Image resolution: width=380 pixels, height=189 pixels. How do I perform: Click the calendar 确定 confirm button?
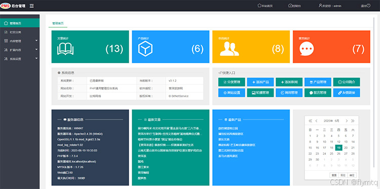[x=352, y=175]
